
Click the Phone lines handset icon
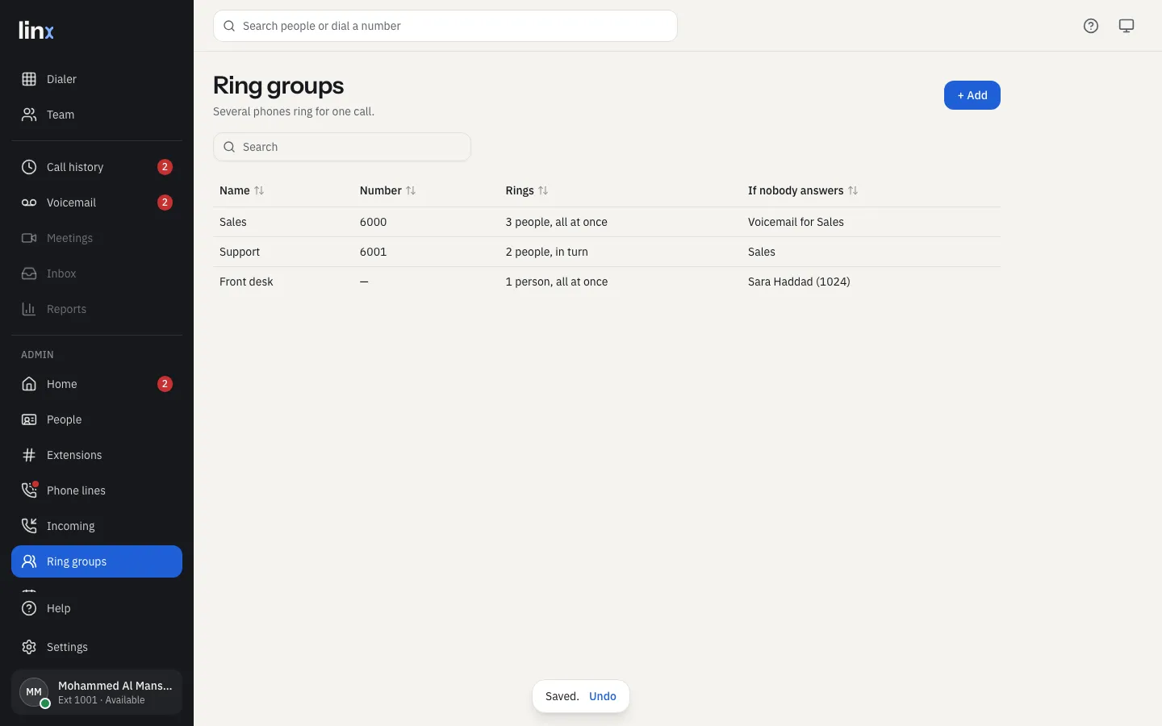tap(29, 490)
